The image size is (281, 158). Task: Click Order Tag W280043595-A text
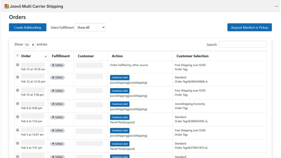[191, 121]
